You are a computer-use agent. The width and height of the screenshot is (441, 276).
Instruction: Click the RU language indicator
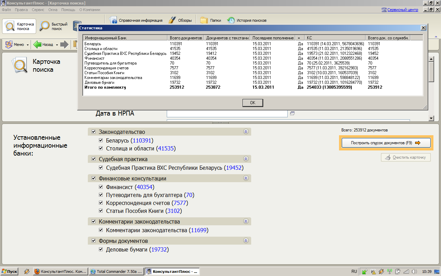[x=354, y=272]
